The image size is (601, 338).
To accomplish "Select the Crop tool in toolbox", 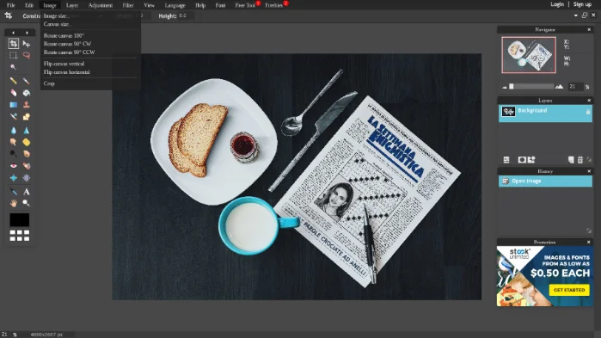I will tap(14, 44).
